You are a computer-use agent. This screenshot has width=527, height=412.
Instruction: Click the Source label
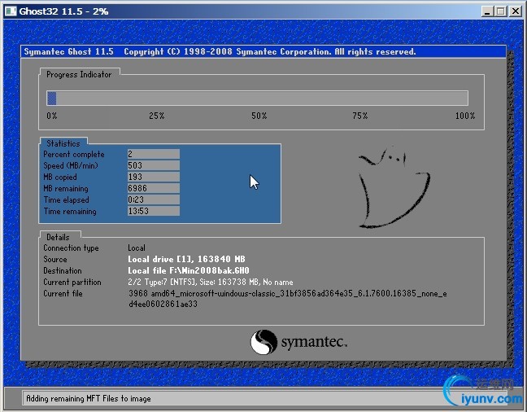(55, 260)
